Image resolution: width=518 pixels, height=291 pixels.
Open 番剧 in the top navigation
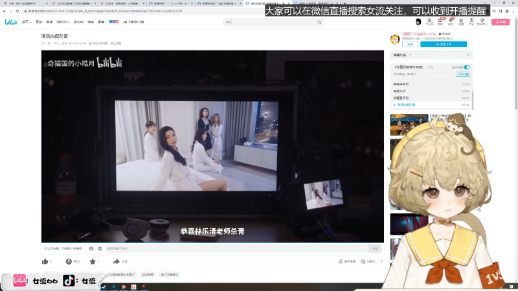[x=39, y=22]
